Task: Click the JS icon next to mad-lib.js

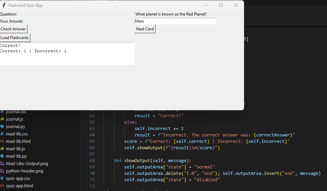Action: pos(2,149)
